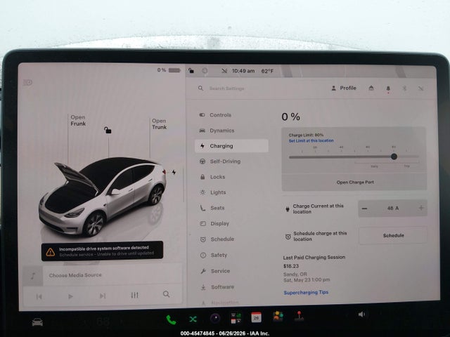Open car controls from bottom bar car icon
Screen dimensions: 450x337
coord(37,322)
